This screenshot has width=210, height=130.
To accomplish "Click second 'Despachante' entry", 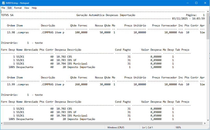I will (x=25, y=119).
